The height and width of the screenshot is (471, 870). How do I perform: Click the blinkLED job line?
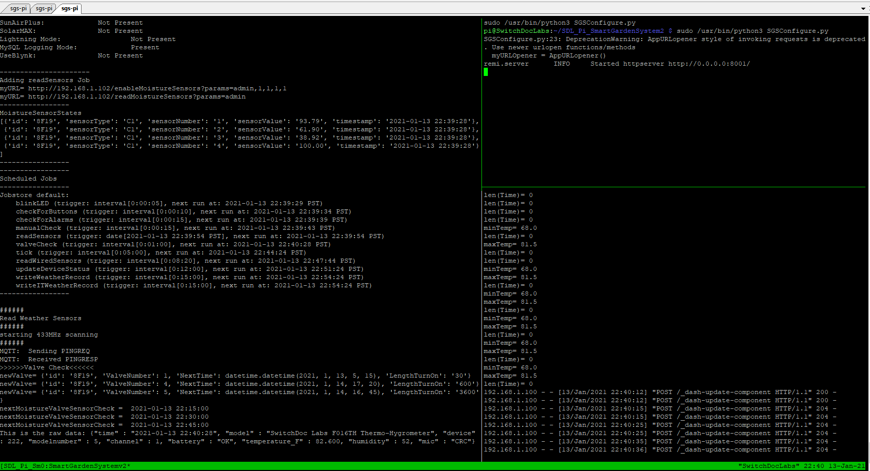(x=169, y=203)
